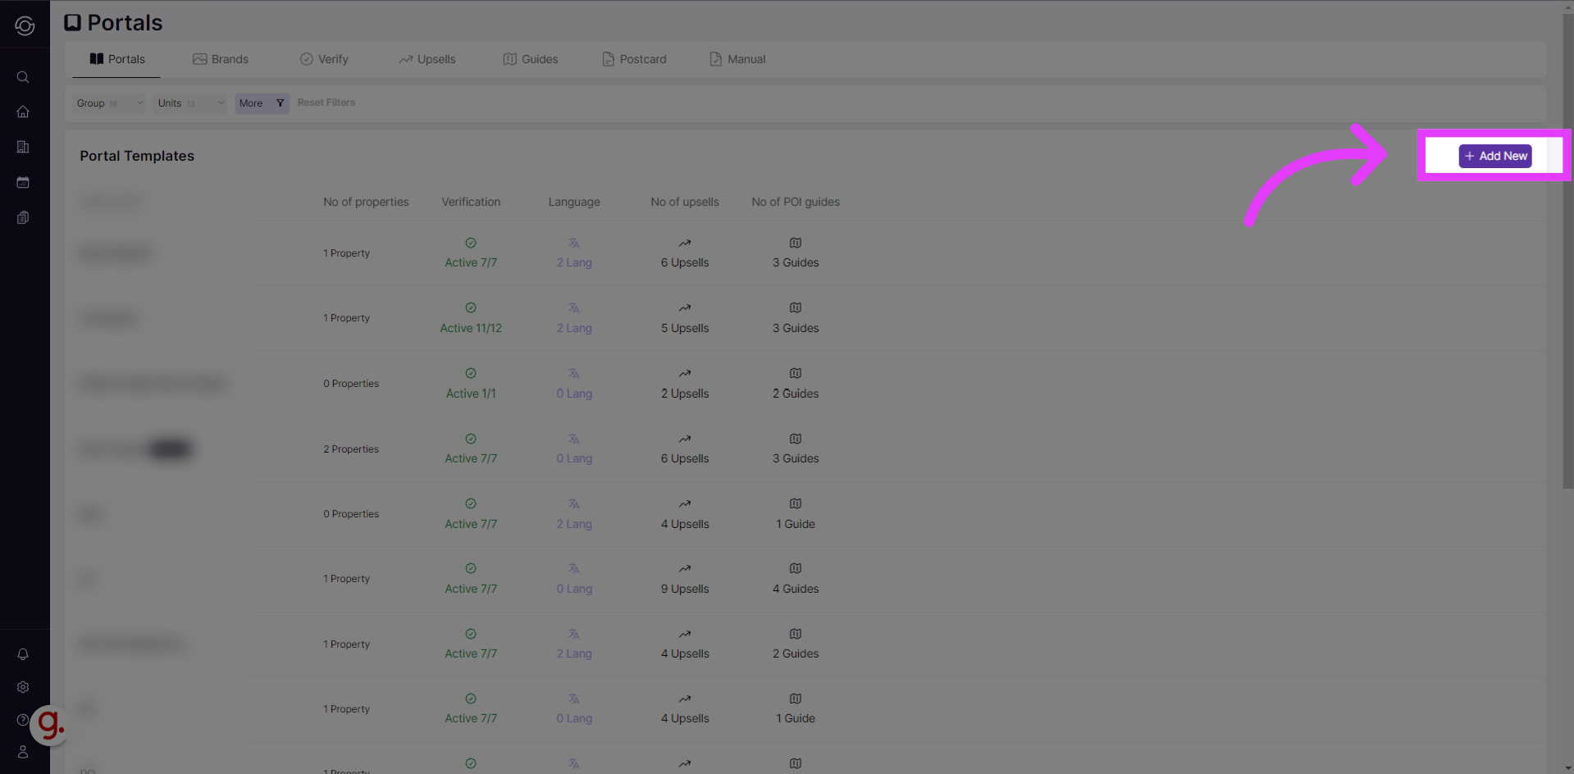
Task: Open the documents icon in sidebar
Action: pos(23,217)
